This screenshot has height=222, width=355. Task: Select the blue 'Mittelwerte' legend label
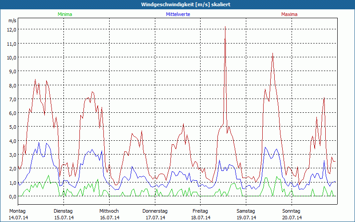(178, 14)
